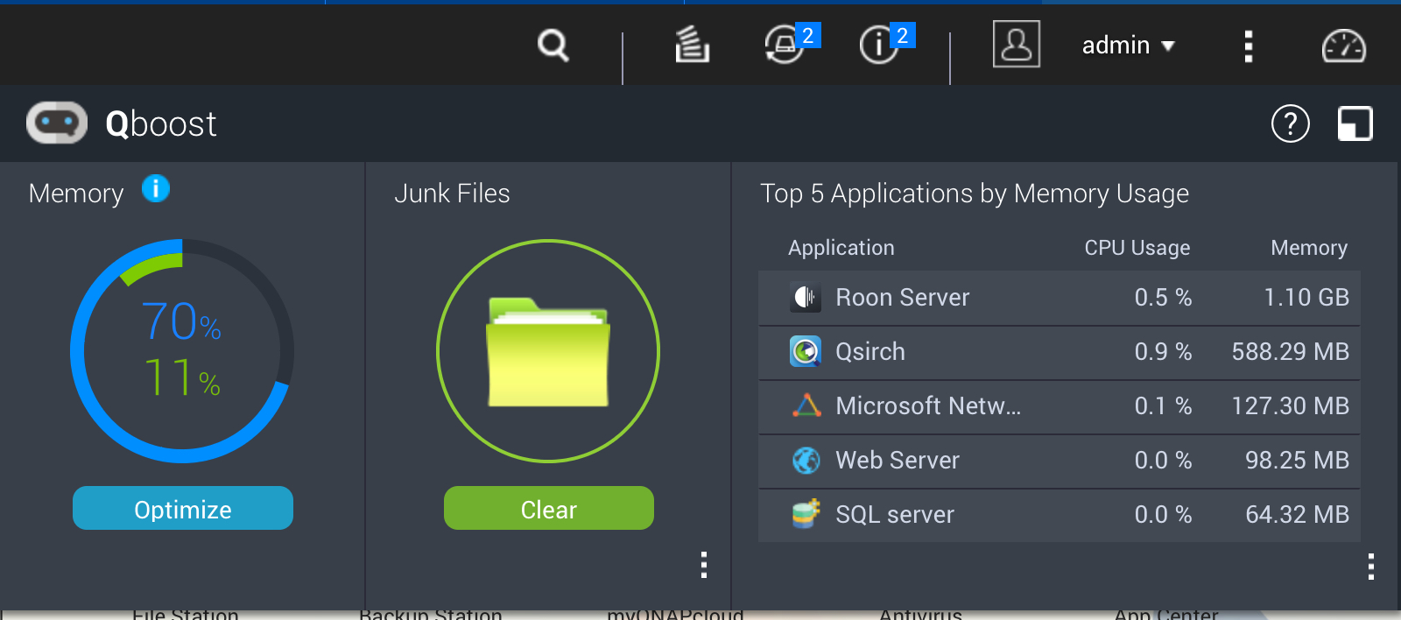Click the 0.9 % CPU usage value

1164,352
